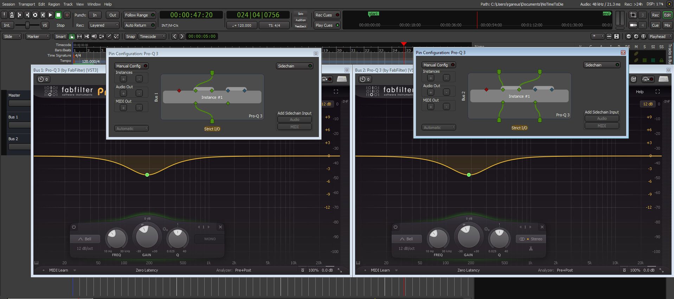This screenshot has height=299, width=674.
Task: Click Help in Bus 2 Pro-Q
Action: point(640,92)
